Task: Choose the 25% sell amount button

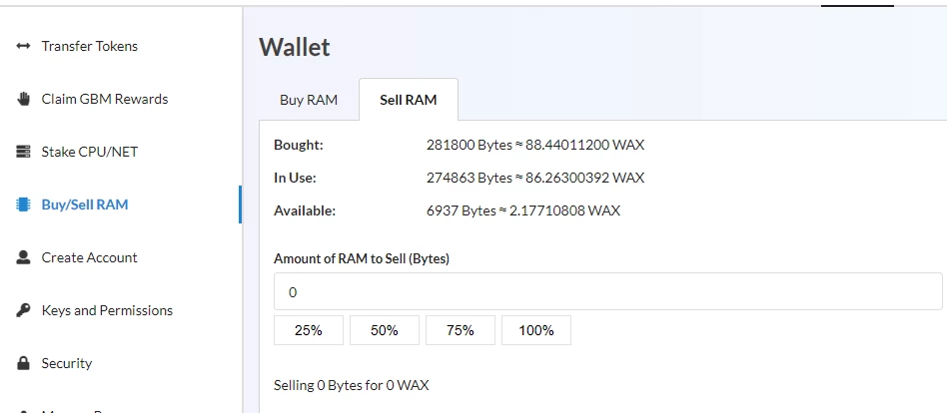Action: click(309, 330)
